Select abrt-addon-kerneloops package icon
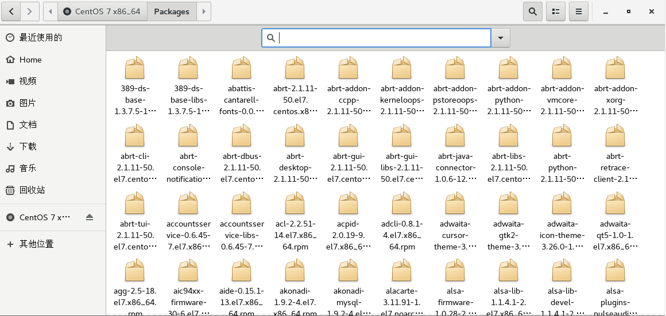Screen dimensions: 666x316 tap(402, 68)
